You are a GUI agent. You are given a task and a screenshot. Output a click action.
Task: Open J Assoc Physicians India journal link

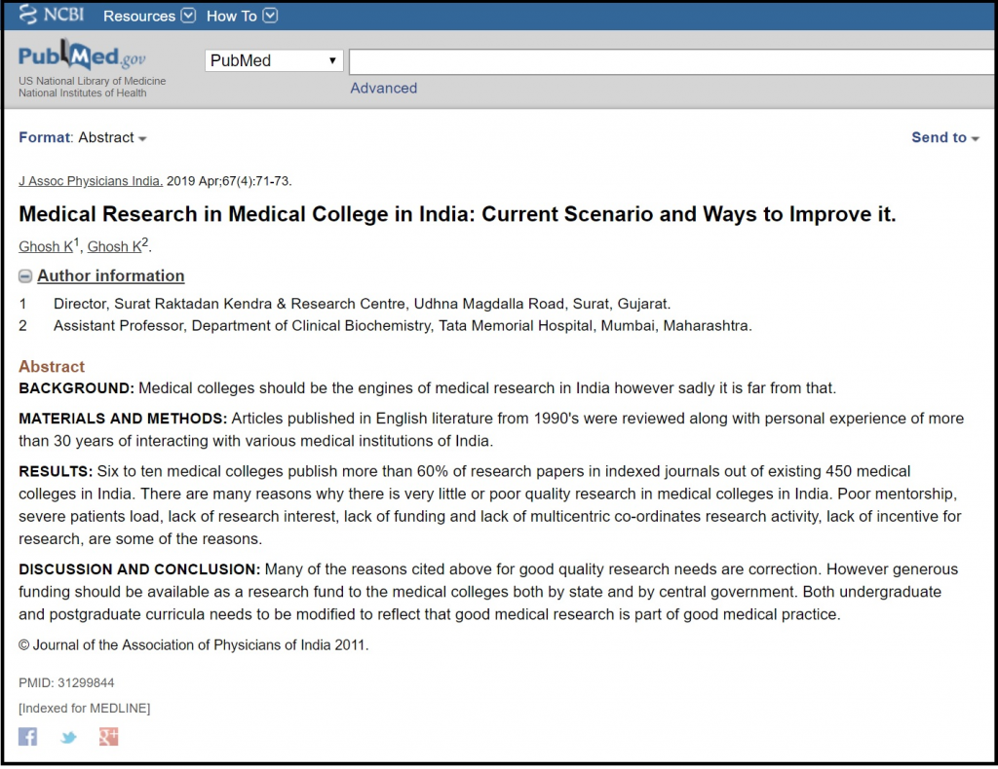[91, 181]
